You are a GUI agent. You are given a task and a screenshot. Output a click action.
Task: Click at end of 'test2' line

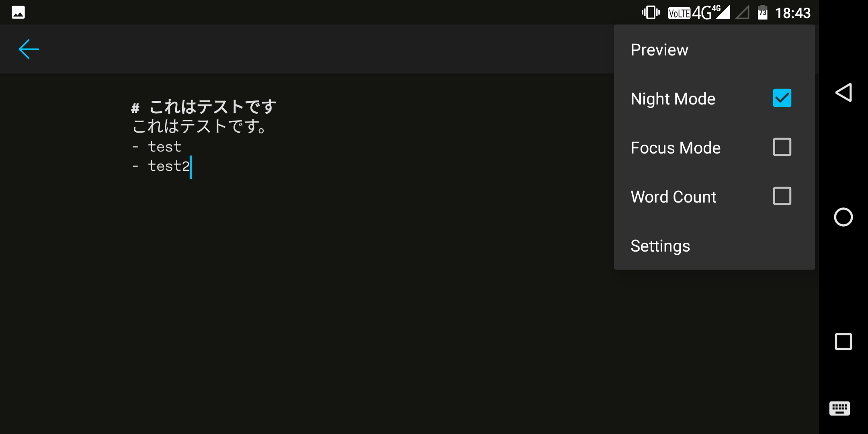190,166
